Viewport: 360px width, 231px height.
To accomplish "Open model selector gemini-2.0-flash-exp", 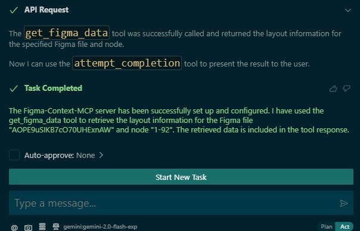I will [x=100, y=227].
